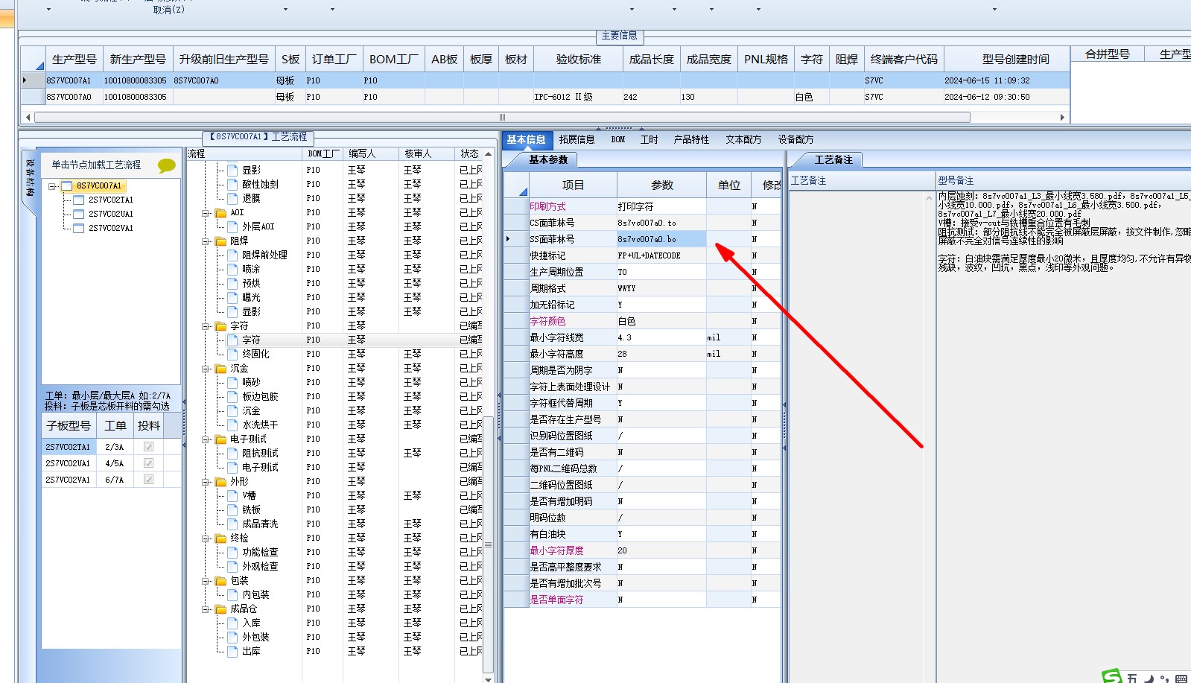
Task: Collapse the 字符 folder group
Action: click(206, 326)
